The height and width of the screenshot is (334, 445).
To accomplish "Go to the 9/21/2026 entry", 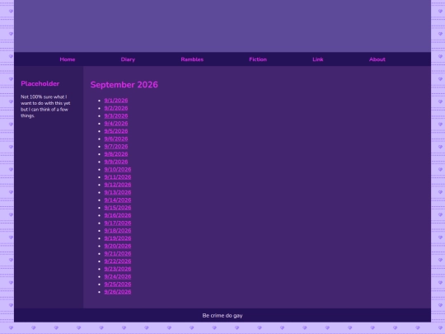I will [118, 254].
